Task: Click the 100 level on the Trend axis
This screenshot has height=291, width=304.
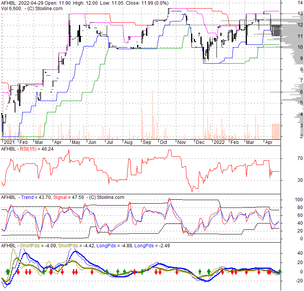Action: click(x=299, y=200)
